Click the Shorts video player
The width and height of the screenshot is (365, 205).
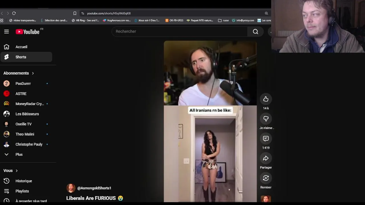pos(210,122)
